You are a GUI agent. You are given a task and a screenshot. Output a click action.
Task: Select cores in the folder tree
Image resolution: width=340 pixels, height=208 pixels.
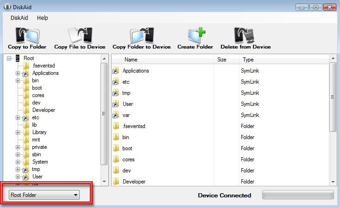[x=38, y=95]
